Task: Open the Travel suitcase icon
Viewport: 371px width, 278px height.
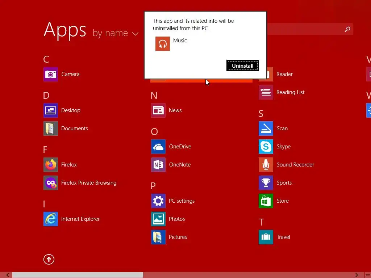Action: pos(266,237)
